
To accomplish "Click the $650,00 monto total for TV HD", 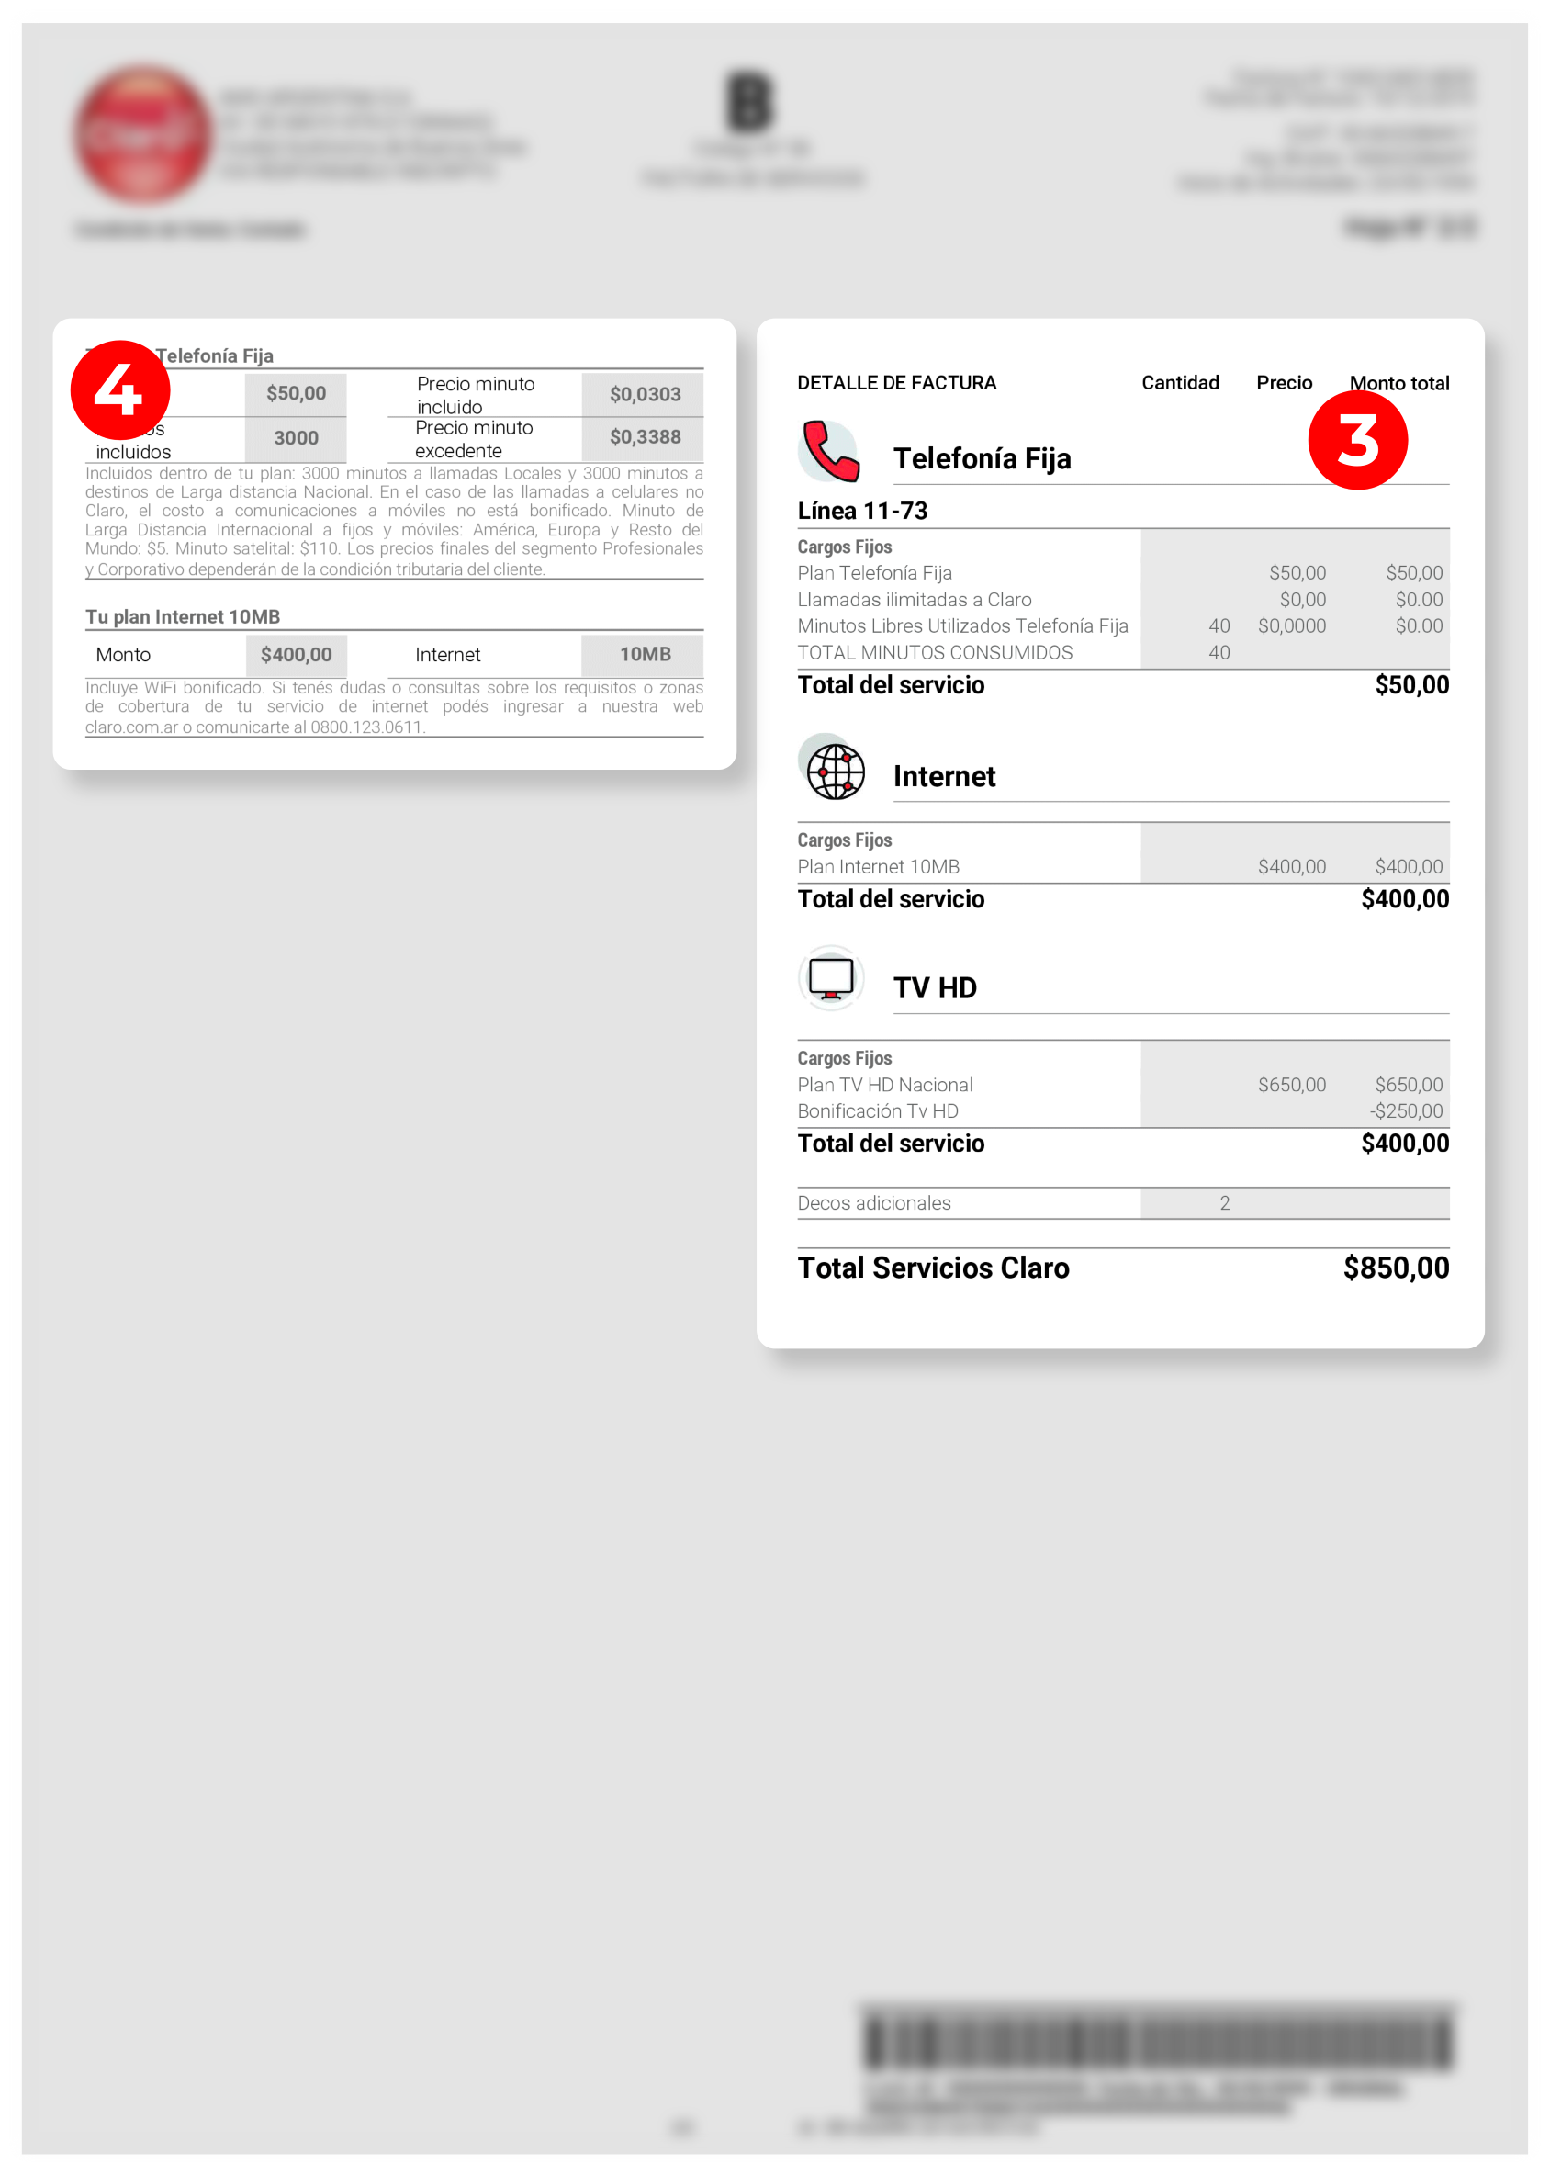I will coord(1409,1085).
